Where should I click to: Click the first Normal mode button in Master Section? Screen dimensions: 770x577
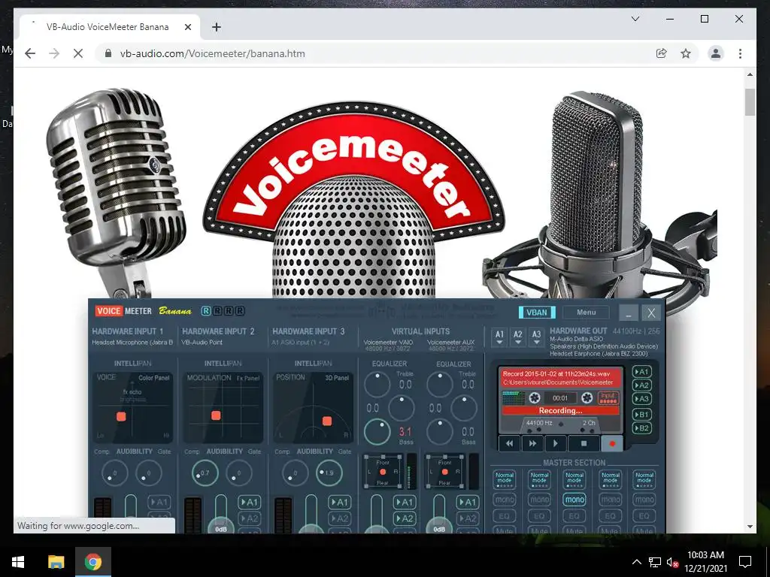505,479
